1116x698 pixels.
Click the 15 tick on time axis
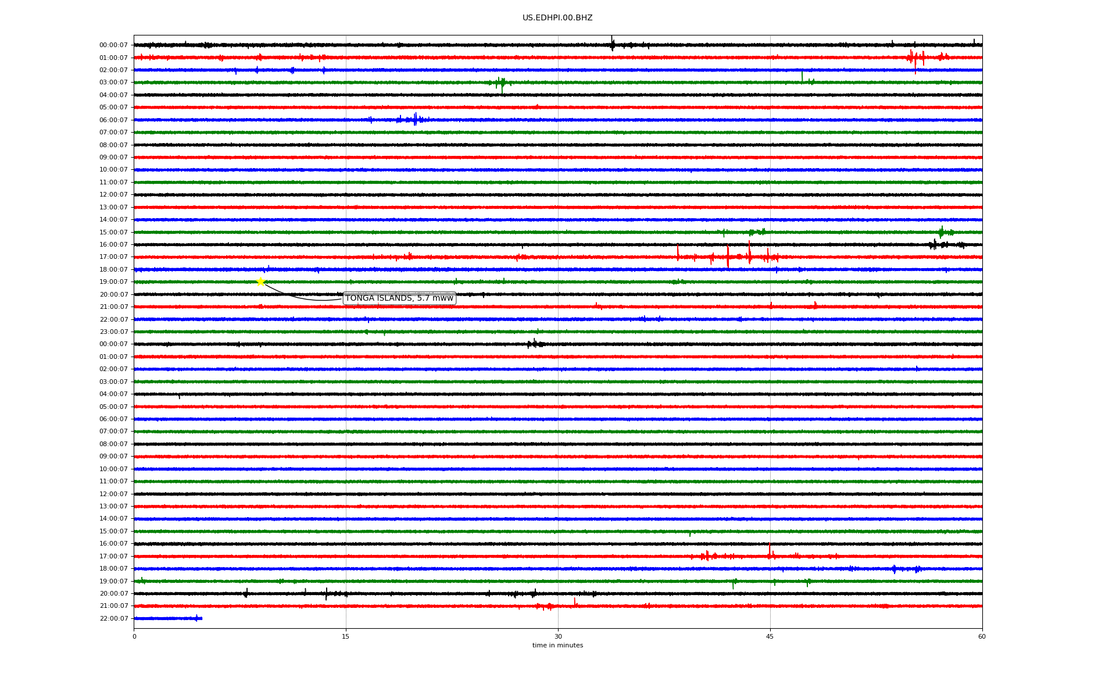pyautogui.click(x=346, y=636)
